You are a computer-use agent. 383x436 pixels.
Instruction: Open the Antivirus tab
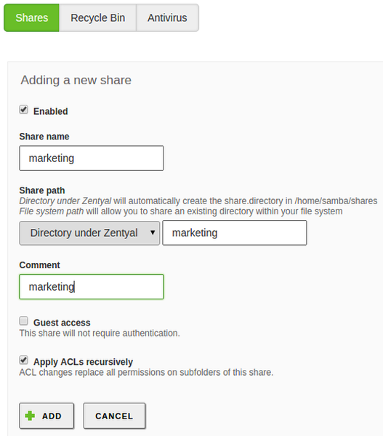tap(167, 17)
